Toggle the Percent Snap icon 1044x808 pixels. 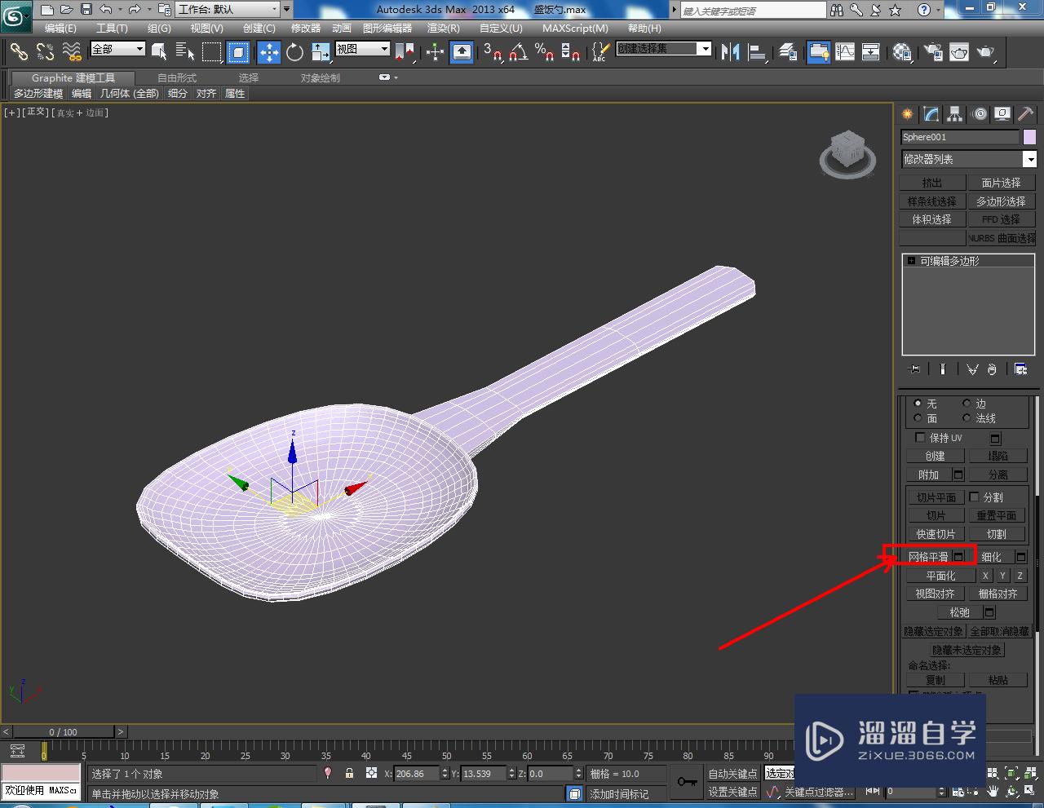(x=545, y=52)
